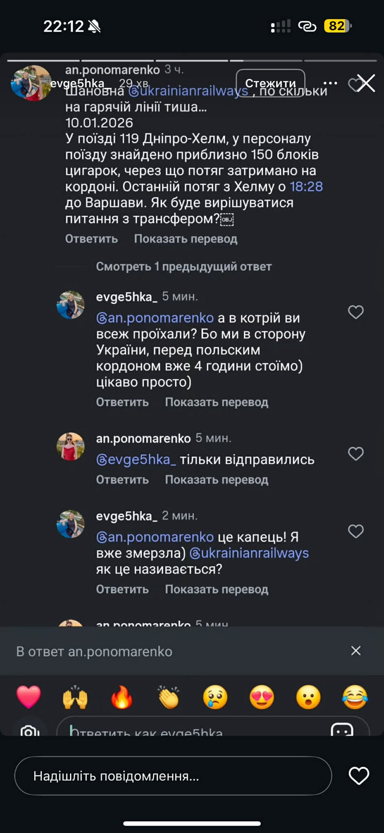The width and height of the screenshot is (384, 833).
Task: Expand "Смотреть 1 предыдущий ответ" replies
Action: pos(183,267)
